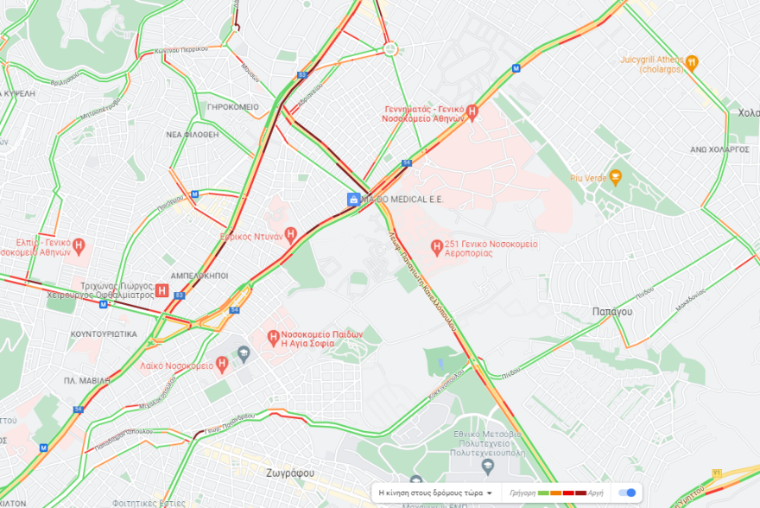Click the dark red slow-traffic legend swatch
The image size is (760, 508).
pos(580,493)
